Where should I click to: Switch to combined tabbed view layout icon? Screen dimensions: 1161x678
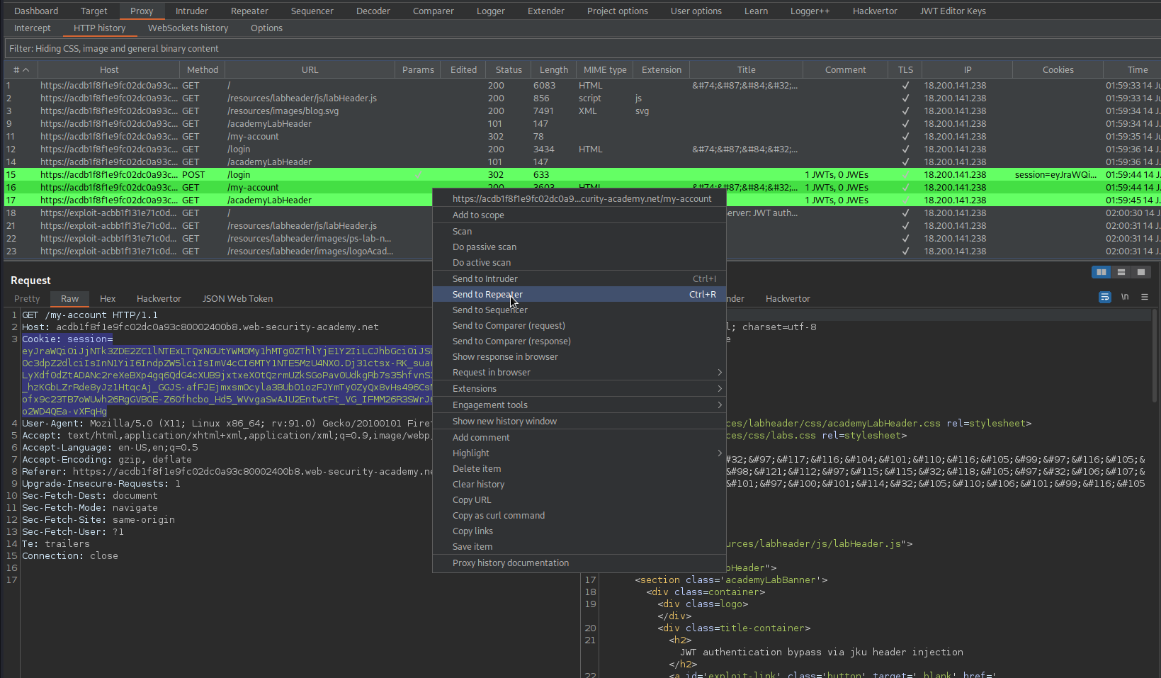pyautogui.click(x=1140, y=272)
